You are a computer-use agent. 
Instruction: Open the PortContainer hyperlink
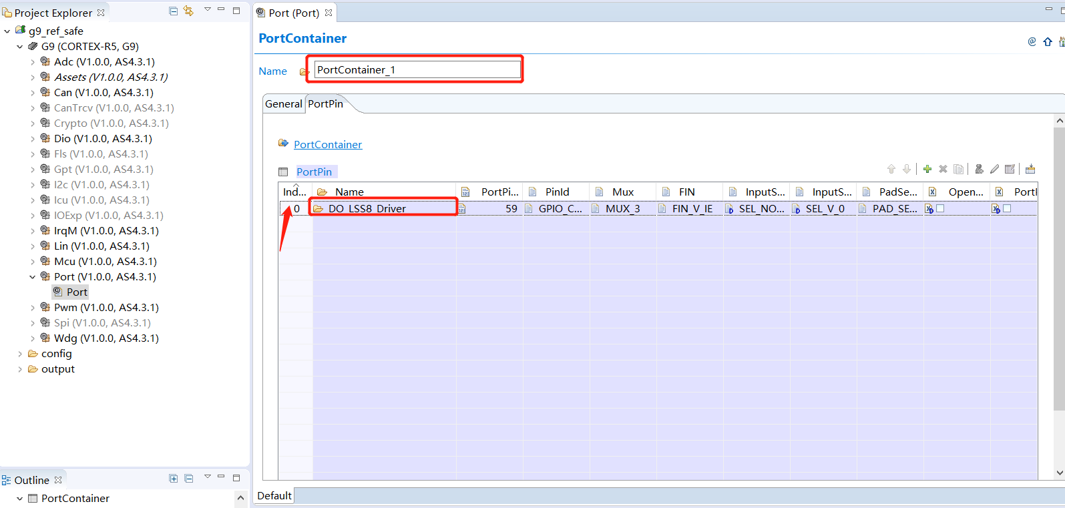point(328,144)
